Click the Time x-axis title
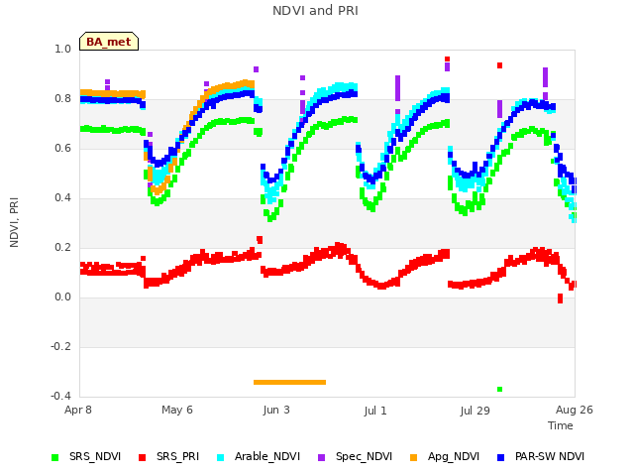Image resolution: width=634 pixels, height=476 pixels. [x=561, y=425]
